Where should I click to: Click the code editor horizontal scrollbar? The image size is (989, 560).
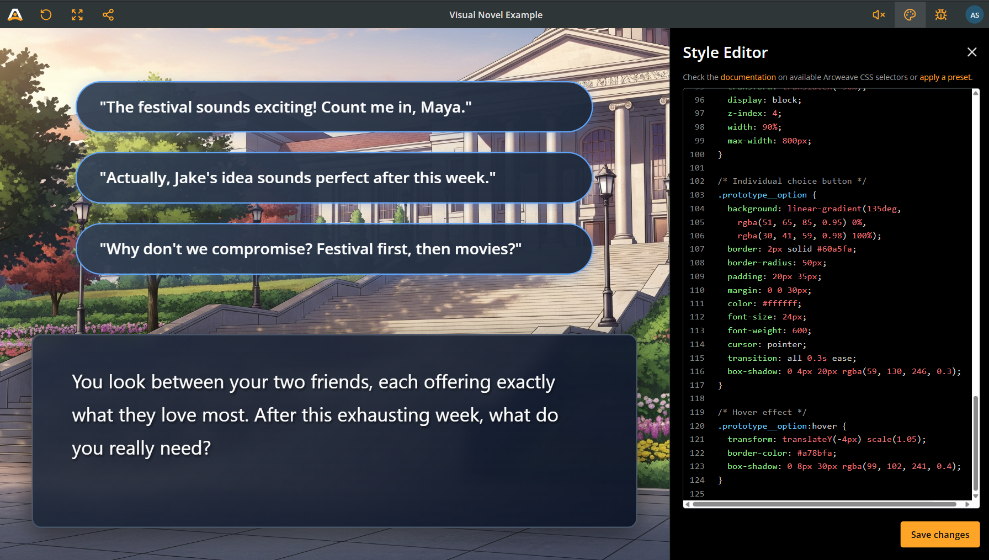(824, 504)
